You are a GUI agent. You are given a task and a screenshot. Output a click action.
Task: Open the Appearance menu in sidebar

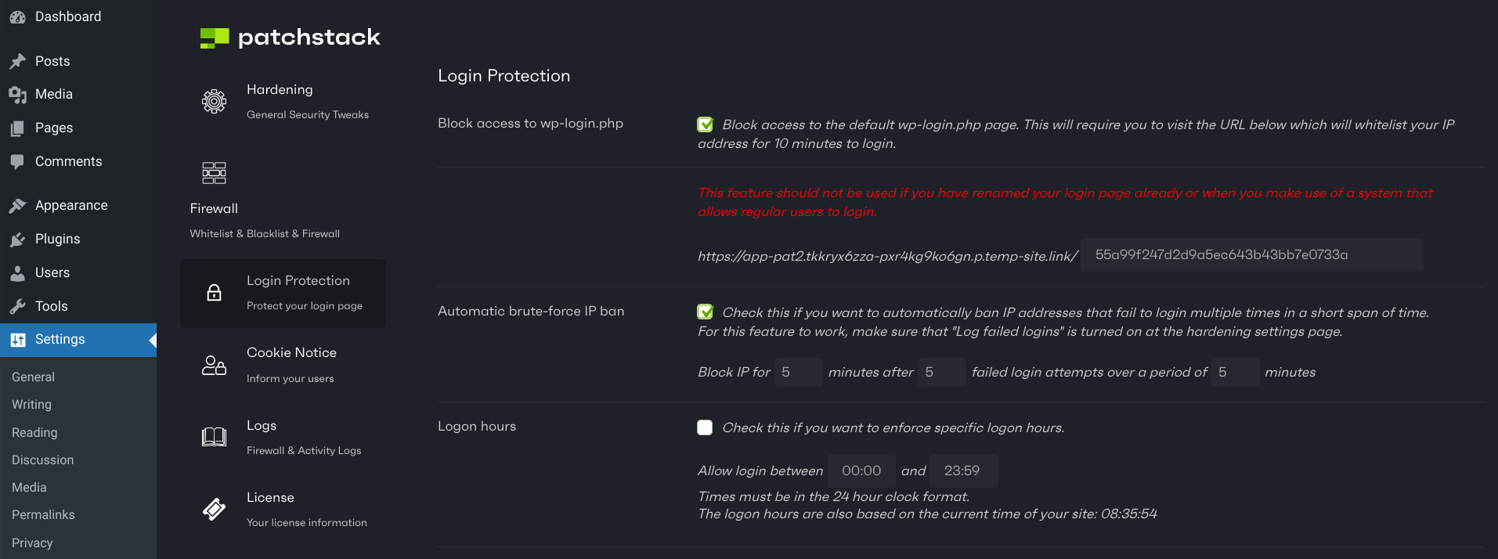[71, 205]
